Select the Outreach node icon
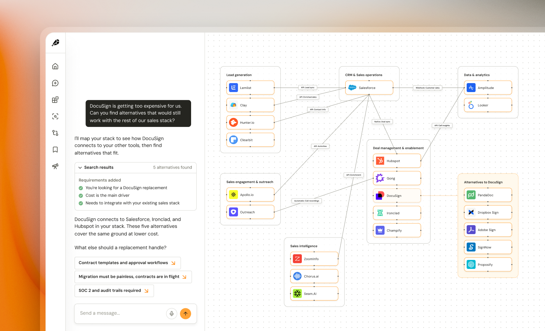 coord(234,212)
